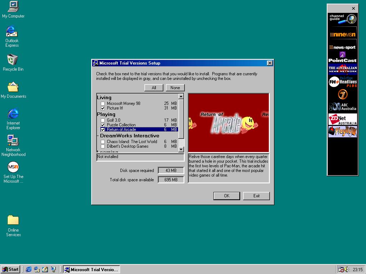Click the Living category heading
The height and width of the screenshot is (274, 366).
tap(104, 98)
